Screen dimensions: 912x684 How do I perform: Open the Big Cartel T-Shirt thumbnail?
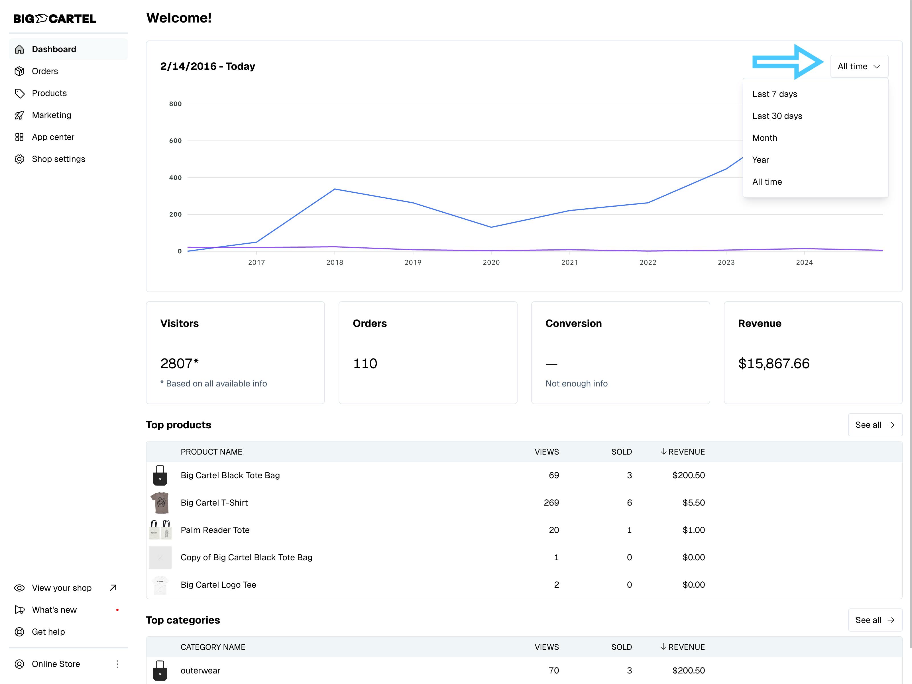tap(160, 502)
